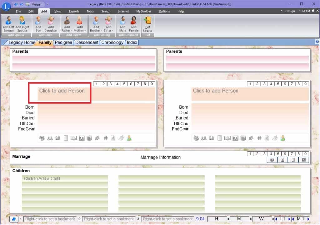Viewport: 320px width, 225px height.
Task: Click the marriage sources button
Action: [272, 160]
